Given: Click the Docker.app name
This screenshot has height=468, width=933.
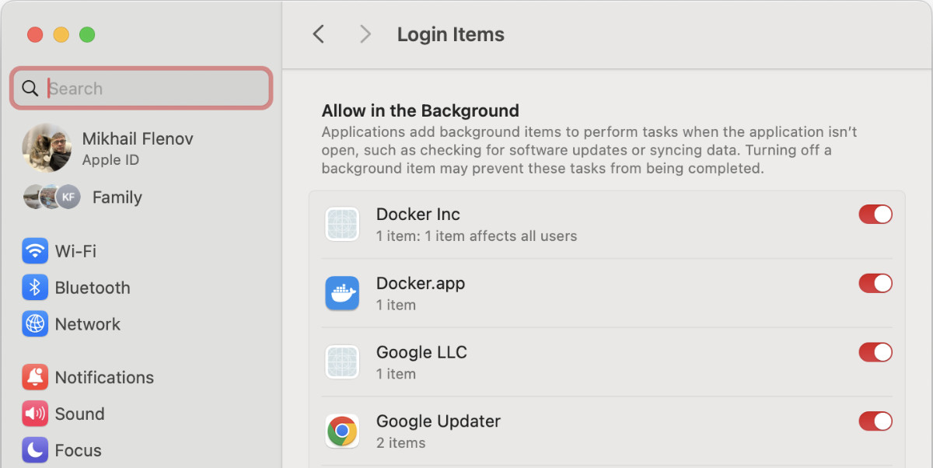Looking at the screenshot, I should tap(421, 283).
